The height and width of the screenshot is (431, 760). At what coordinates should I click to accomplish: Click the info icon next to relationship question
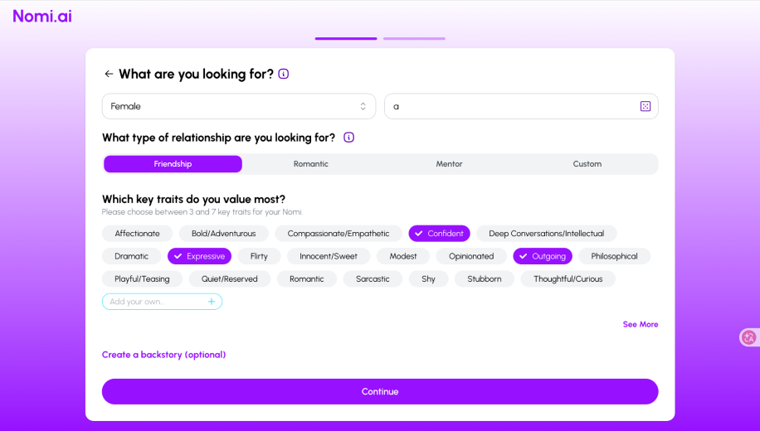tap(349, 138)
